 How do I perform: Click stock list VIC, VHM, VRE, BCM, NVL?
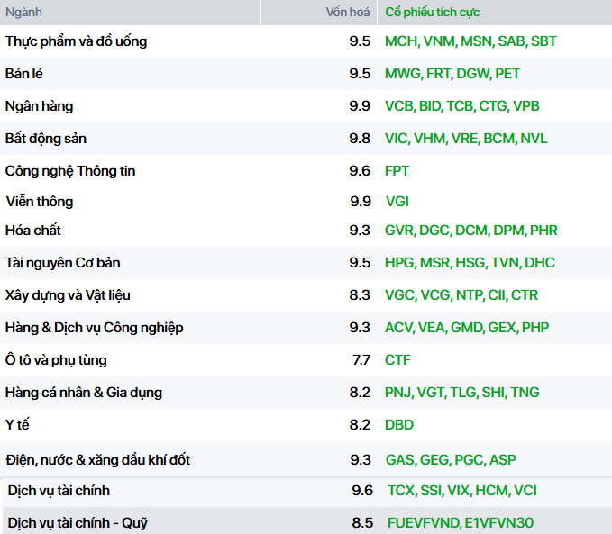tap(466, 139)
